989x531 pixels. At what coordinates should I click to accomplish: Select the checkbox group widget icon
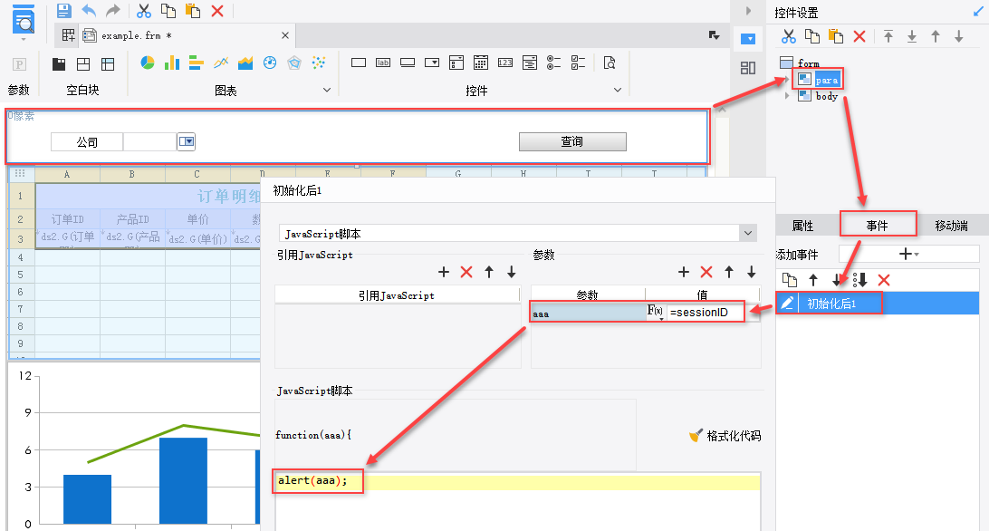pyautogui.click(x=578, y=63)
